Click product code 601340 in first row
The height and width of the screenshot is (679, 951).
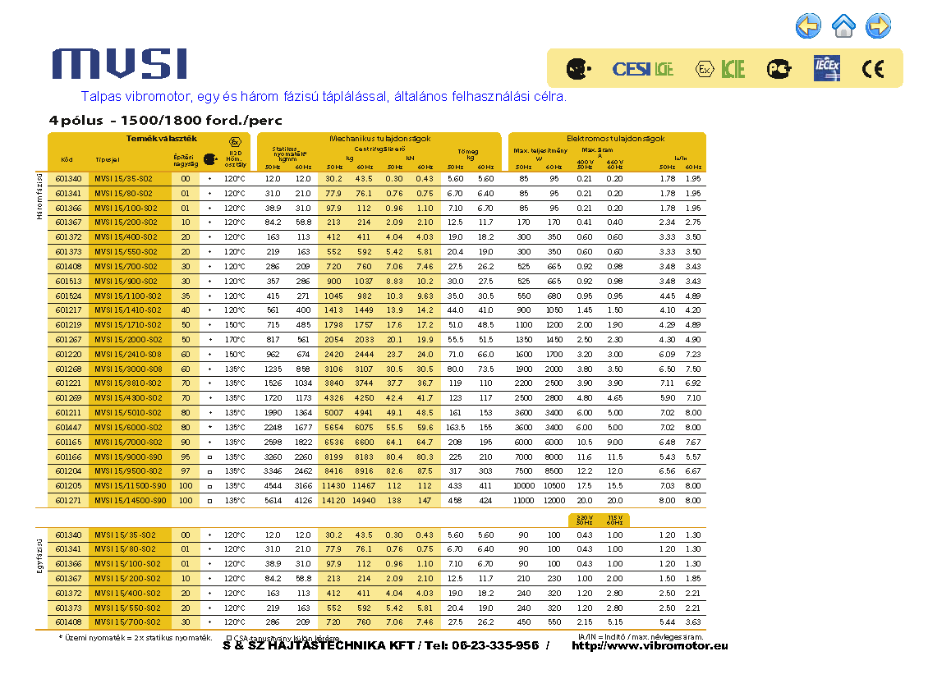coord(68,178)
